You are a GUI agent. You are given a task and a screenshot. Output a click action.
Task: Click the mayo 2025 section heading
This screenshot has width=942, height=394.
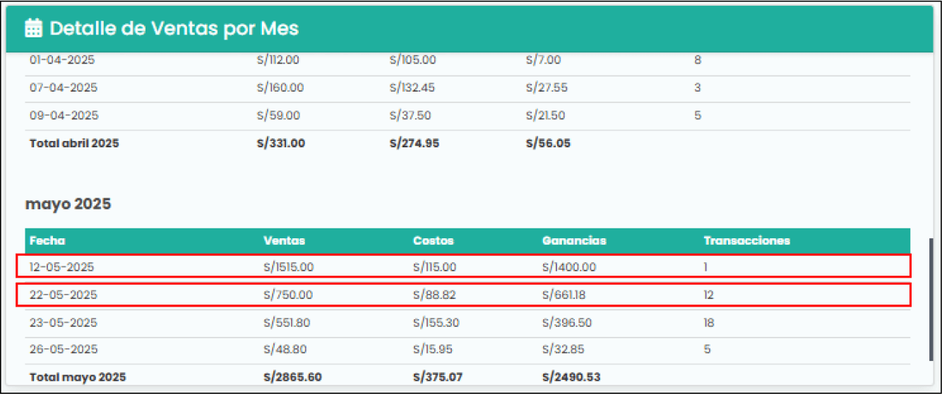[x=68, y=204]
